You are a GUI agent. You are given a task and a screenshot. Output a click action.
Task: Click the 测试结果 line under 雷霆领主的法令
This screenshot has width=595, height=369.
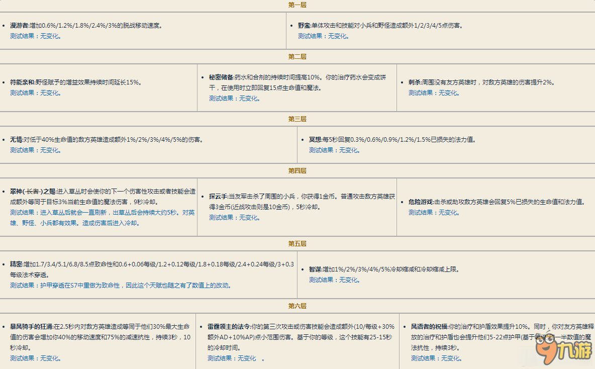pyautogui.click(x=236, y=358)
